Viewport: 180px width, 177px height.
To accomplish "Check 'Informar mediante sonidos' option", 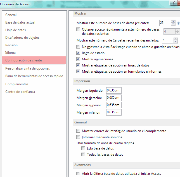I will [78, 137].
